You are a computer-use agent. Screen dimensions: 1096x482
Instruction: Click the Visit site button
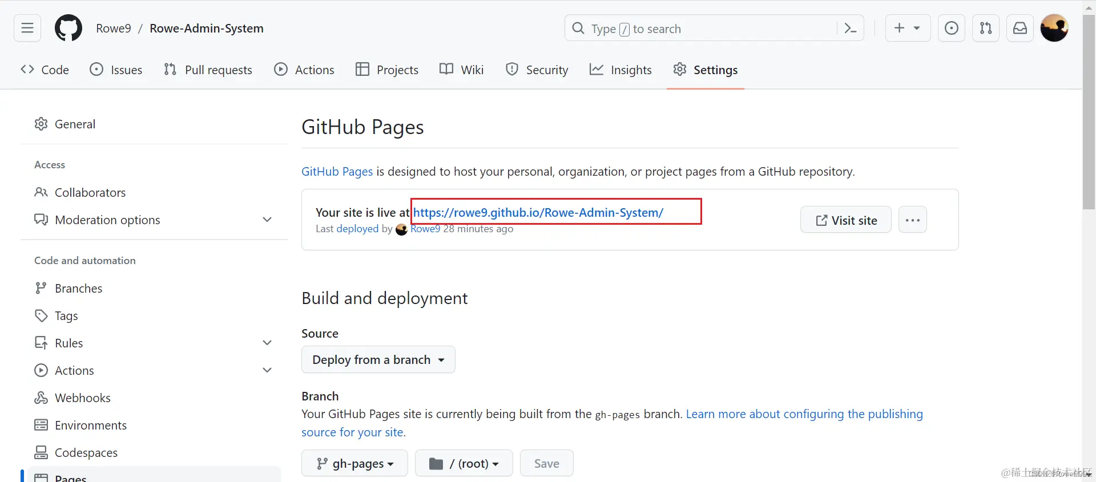tap(846, 220)
